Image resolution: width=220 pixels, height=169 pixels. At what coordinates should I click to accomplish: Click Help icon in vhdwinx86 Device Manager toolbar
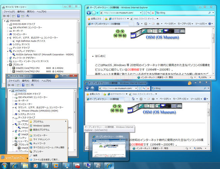point(18,16)
